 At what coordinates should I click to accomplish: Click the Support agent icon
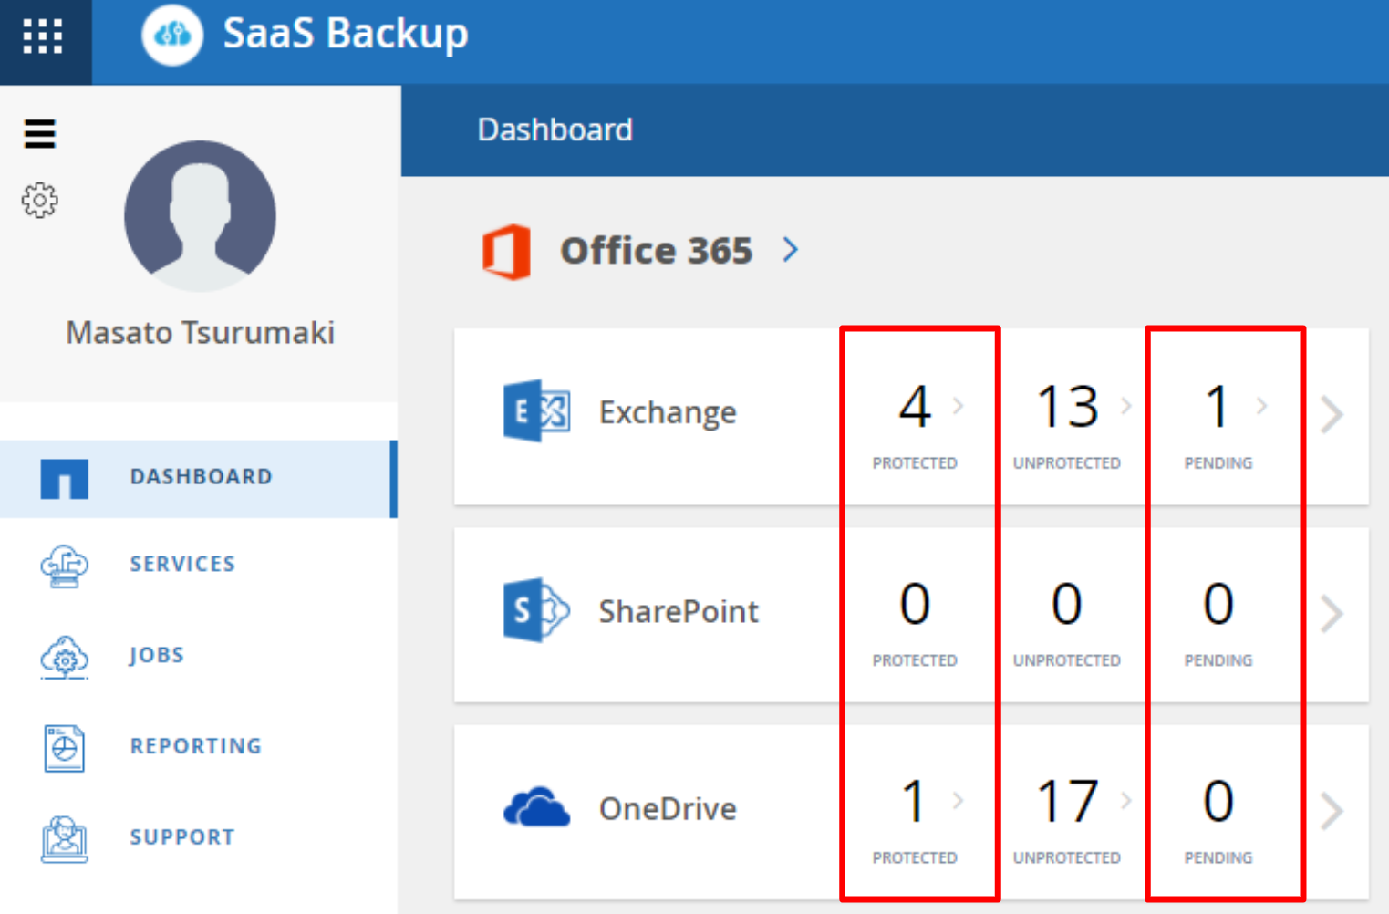click(64, 839)
